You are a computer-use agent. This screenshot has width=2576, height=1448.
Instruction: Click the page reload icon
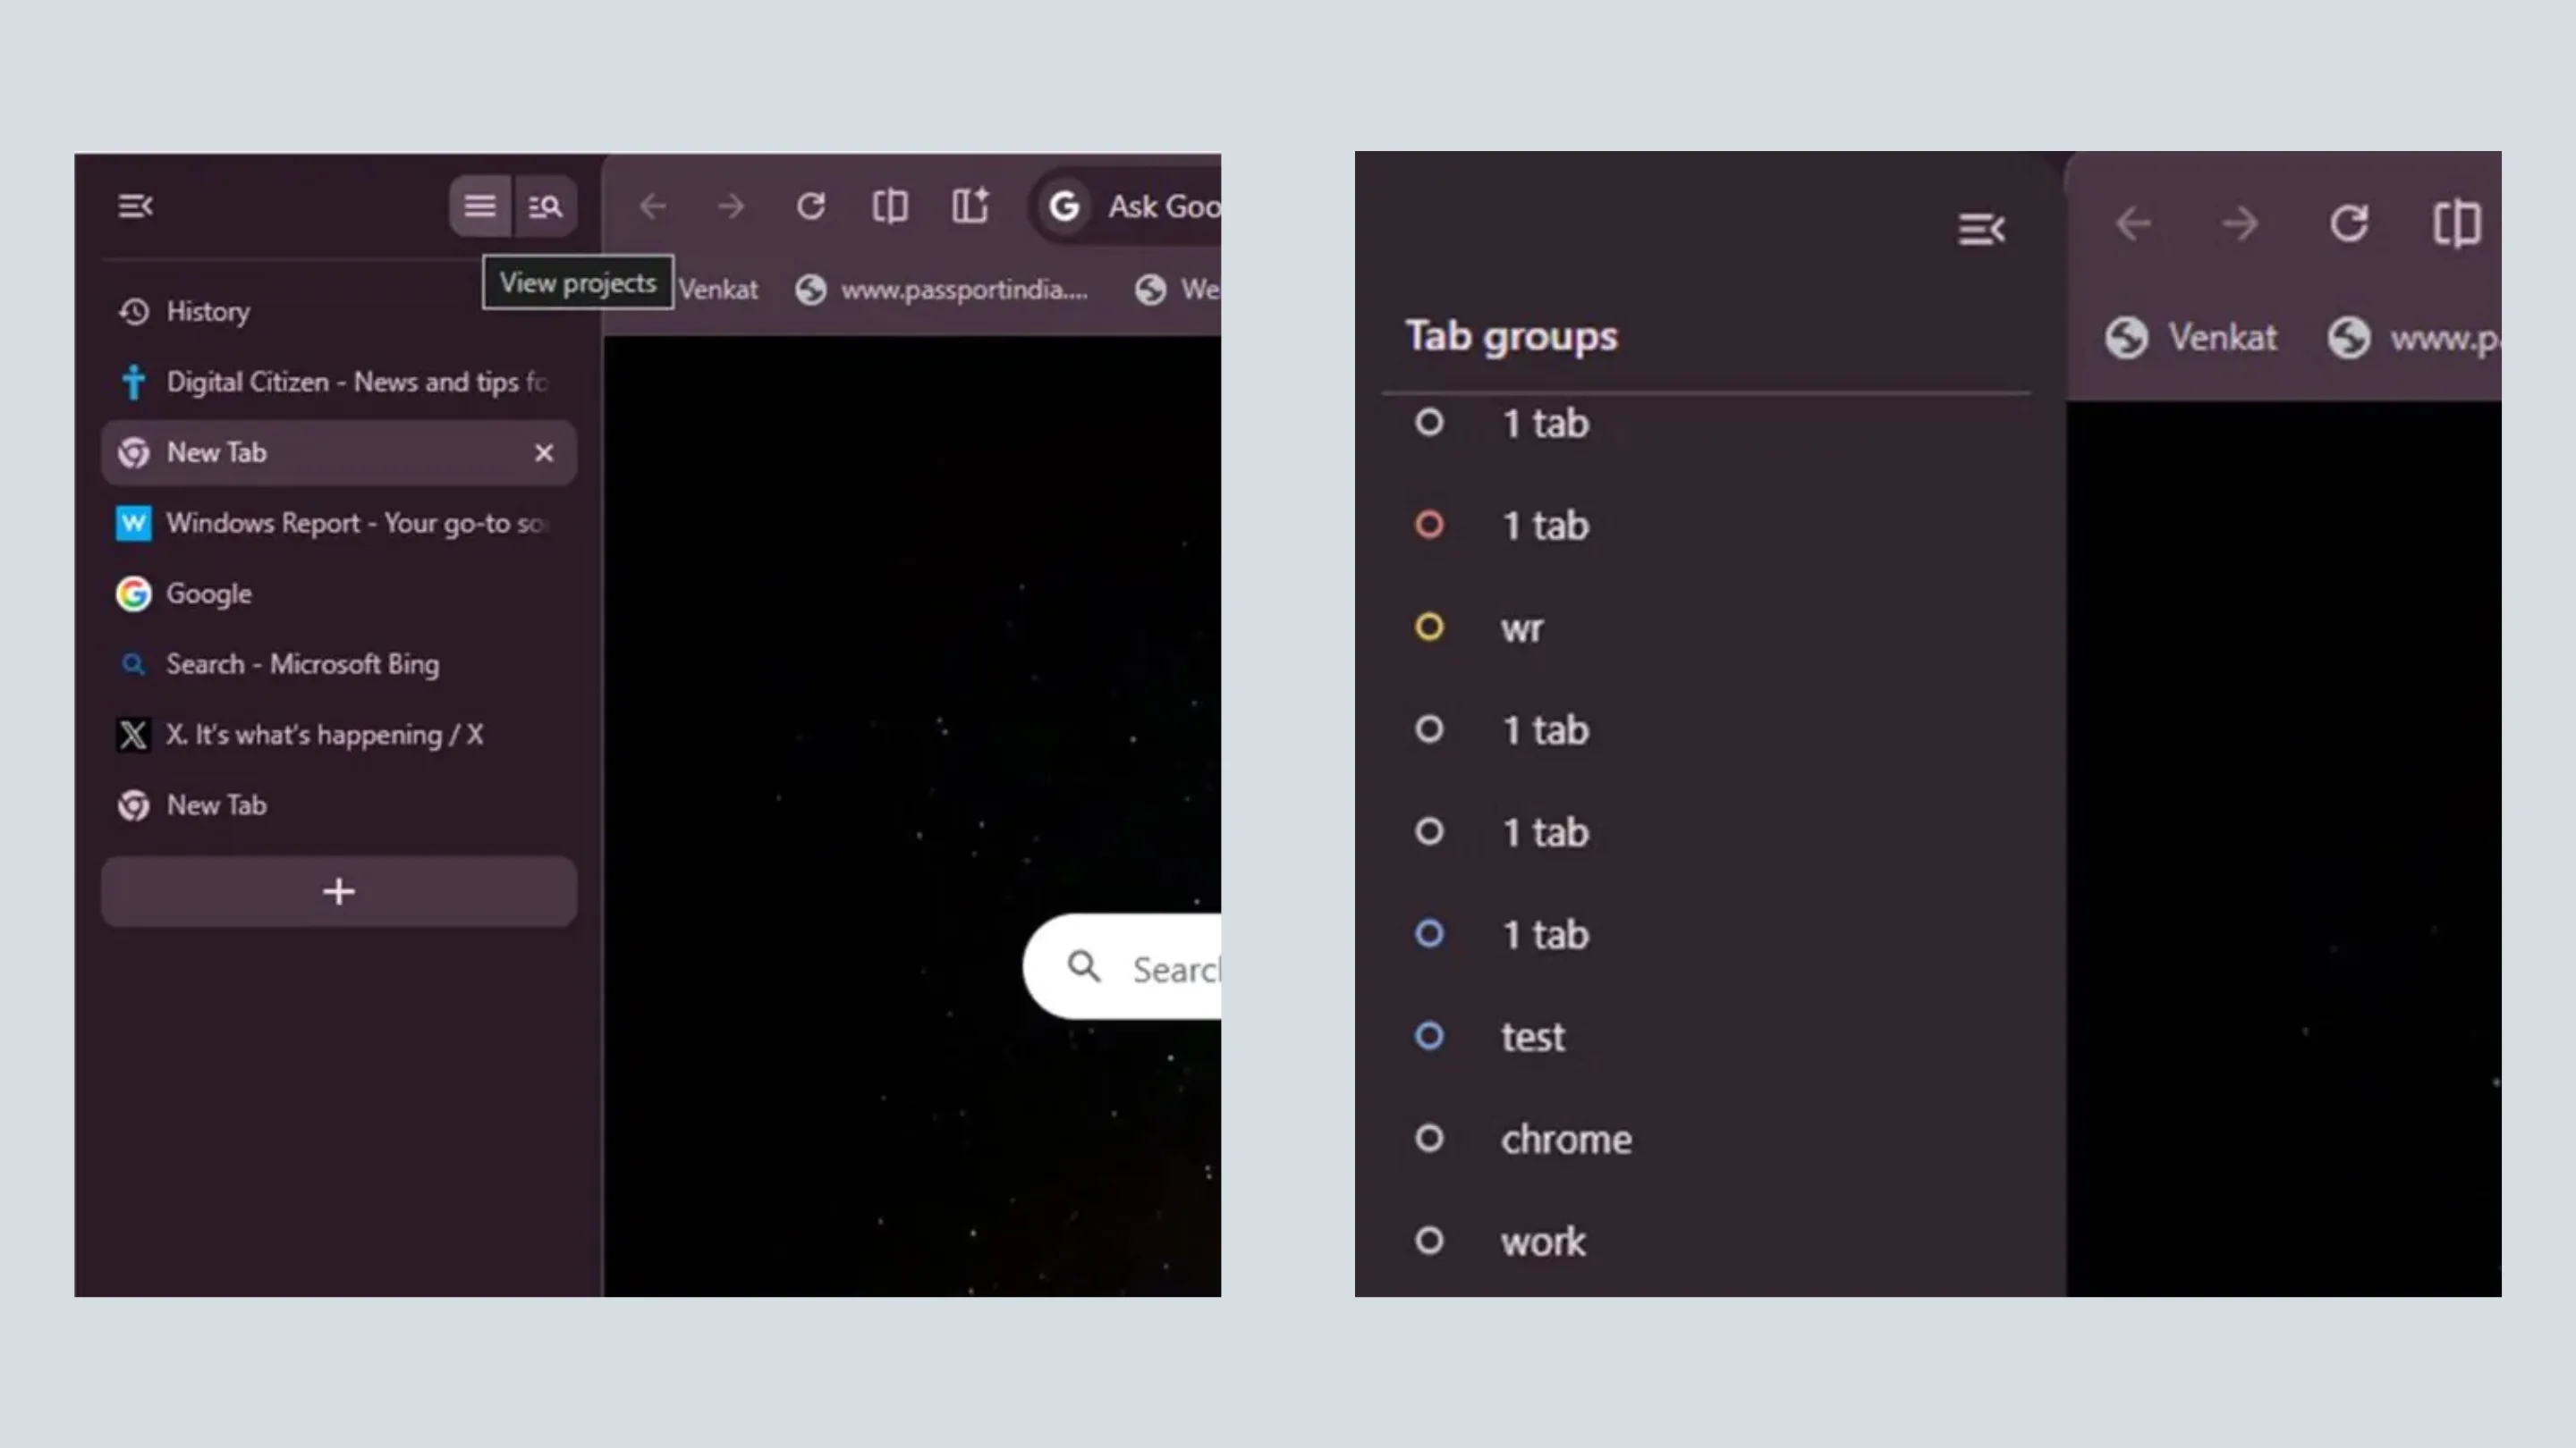coord(811,206)
